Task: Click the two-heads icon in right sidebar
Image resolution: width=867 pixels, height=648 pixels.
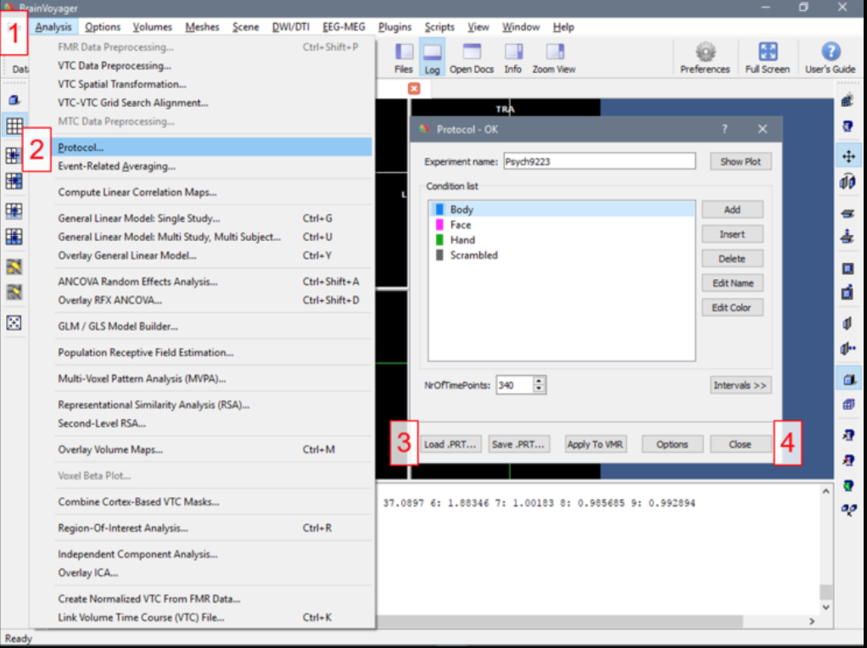Action: [x=848, y=510]
